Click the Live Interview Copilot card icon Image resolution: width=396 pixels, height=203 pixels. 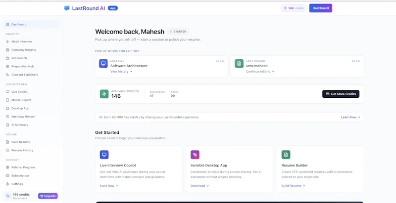(104, 155)
